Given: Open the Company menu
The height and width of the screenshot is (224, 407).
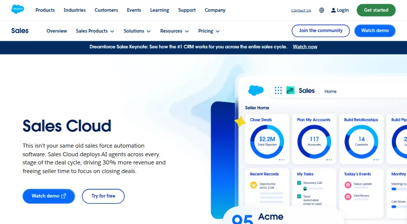Looking at the screenshot, I should 215,10.
